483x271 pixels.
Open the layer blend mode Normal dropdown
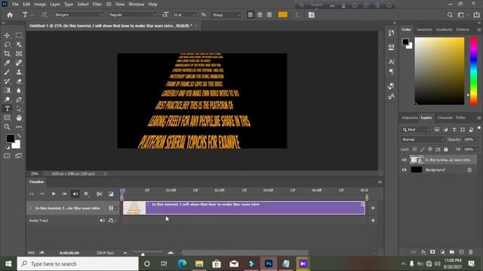423,139
